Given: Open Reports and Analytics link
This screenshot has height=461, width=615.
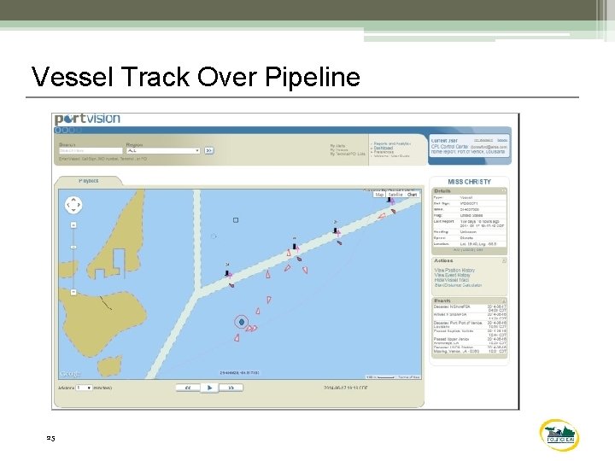Looking at the screenshot, I should pyautogui.click(x=392, y=144).
